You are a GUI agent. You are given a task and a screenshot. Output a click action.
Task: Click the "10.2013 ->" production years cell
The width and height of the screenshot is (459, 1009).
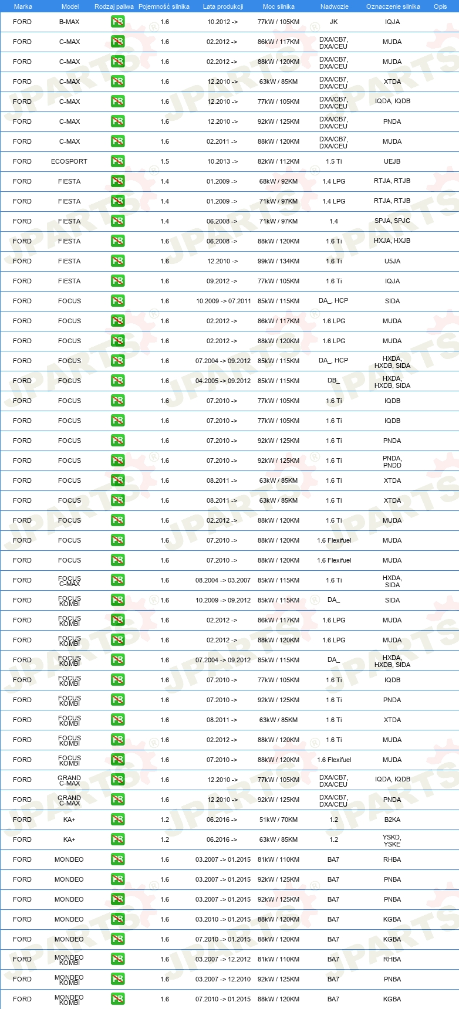(x=222, y=161)
